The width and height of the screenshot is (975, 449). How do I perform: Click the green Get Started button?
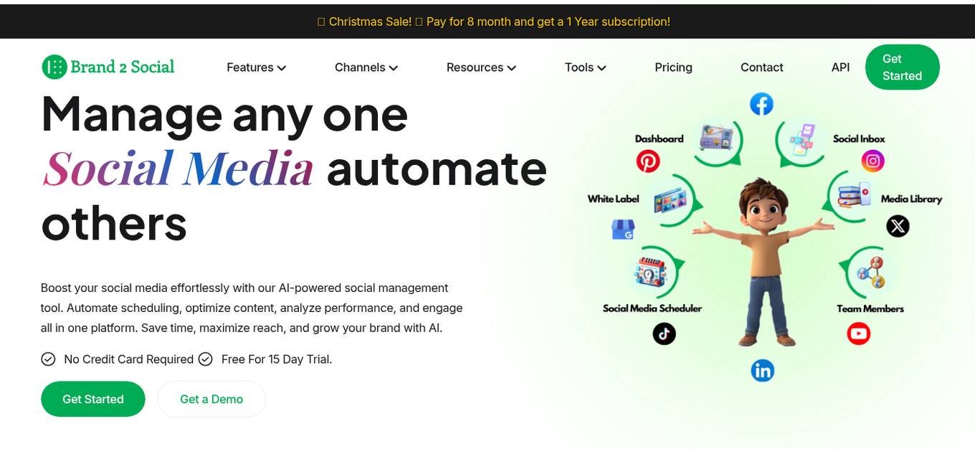(x=92, y=399)
